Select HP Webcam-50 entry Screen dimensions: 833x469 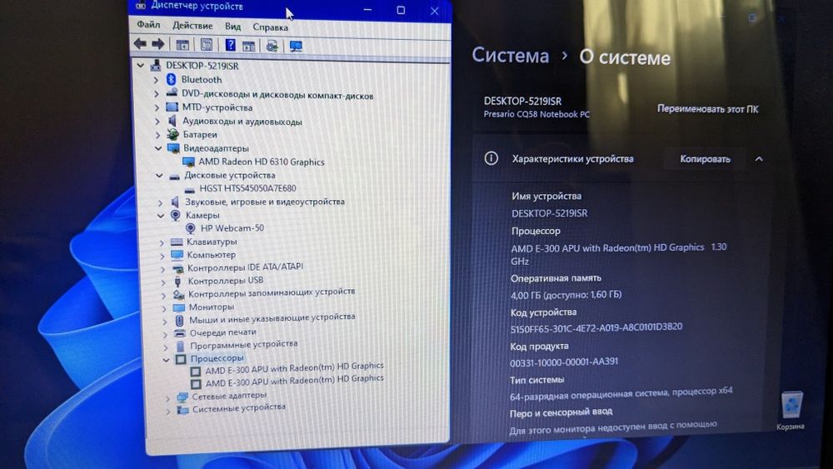click(232, 228)
